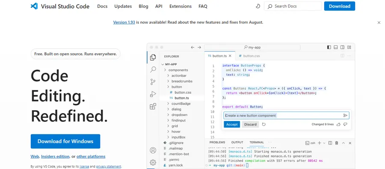Click the blue Download button in header

tap(339, 6)
